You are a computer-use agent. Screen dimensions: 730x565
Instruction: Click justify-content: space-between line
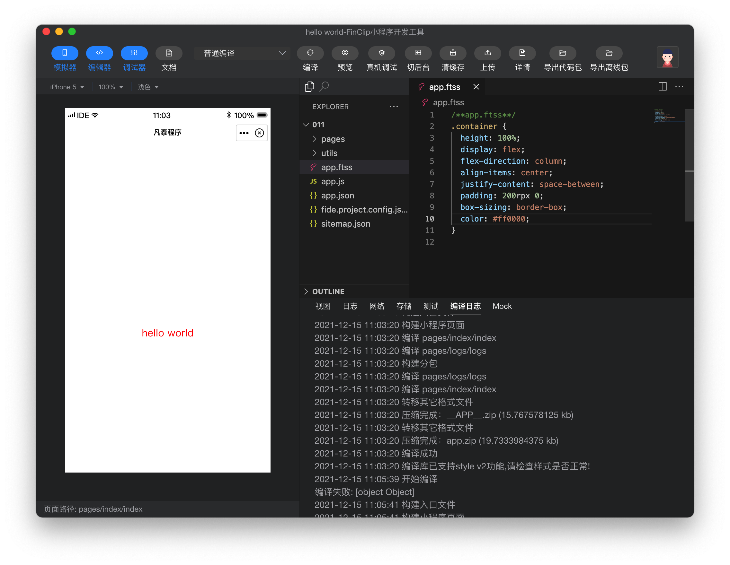531,184
